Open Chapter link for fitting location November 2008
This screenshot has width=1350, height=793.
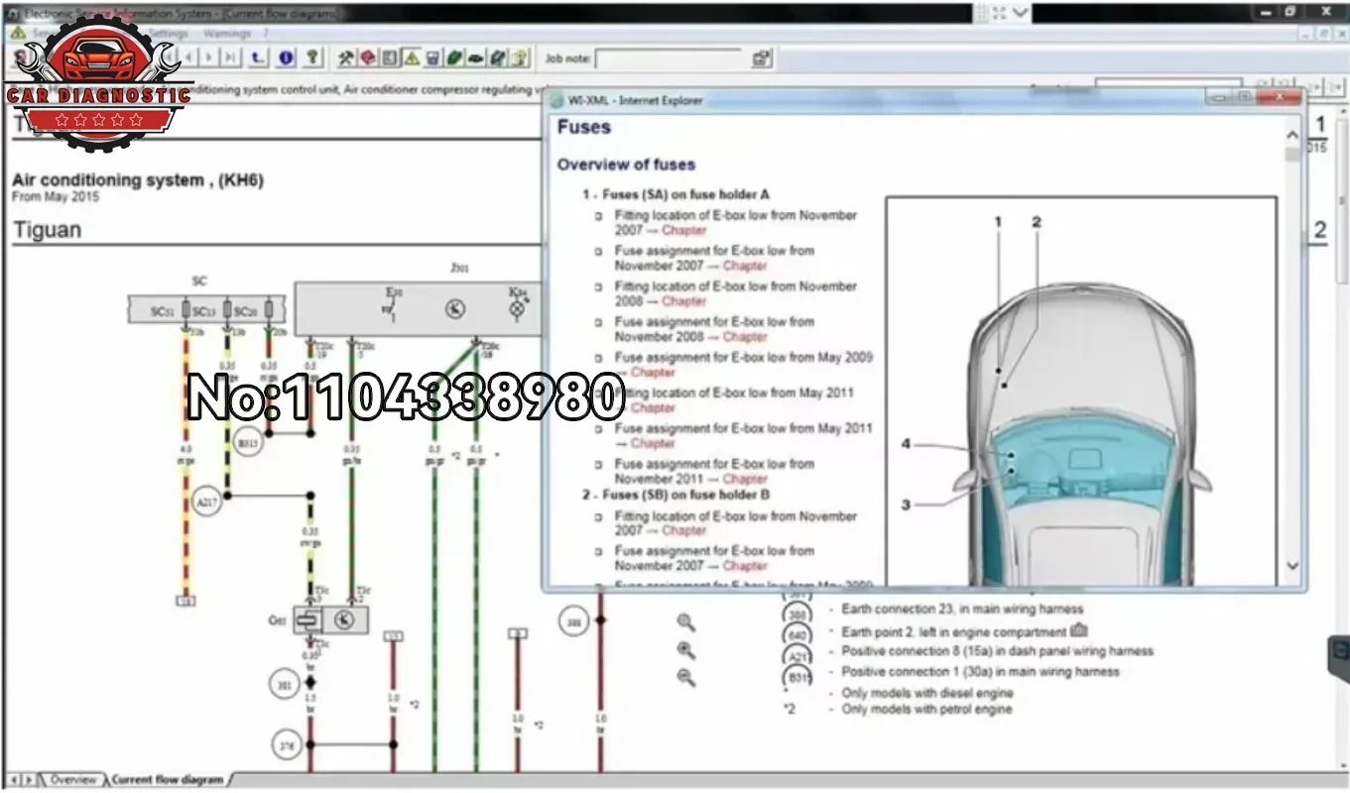point(683,301)
